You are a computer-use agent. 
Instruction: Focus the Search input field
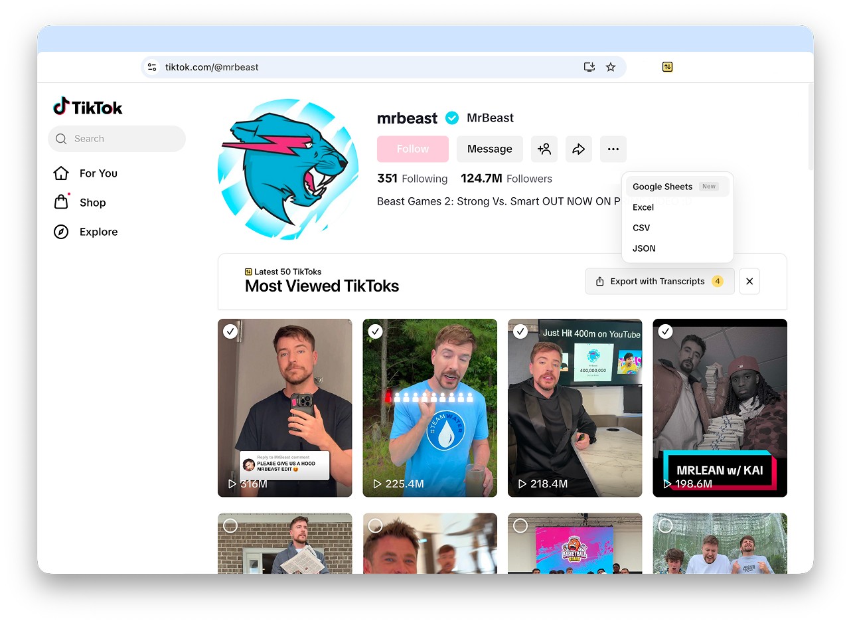pos(117,139)
